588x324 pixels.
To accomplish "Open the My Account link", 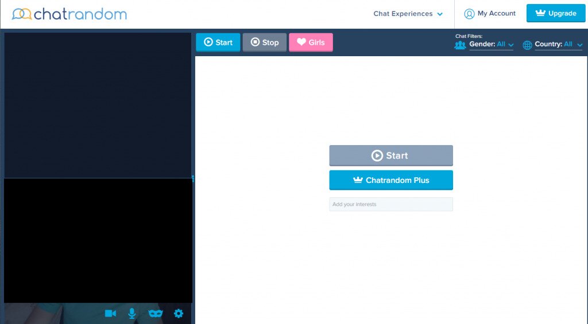I will [x=497, y=14].
